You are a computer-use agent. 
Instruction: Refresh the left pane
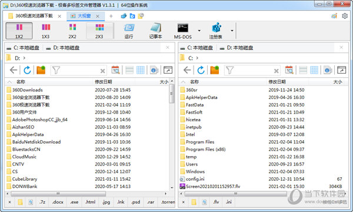click(27, 70)
